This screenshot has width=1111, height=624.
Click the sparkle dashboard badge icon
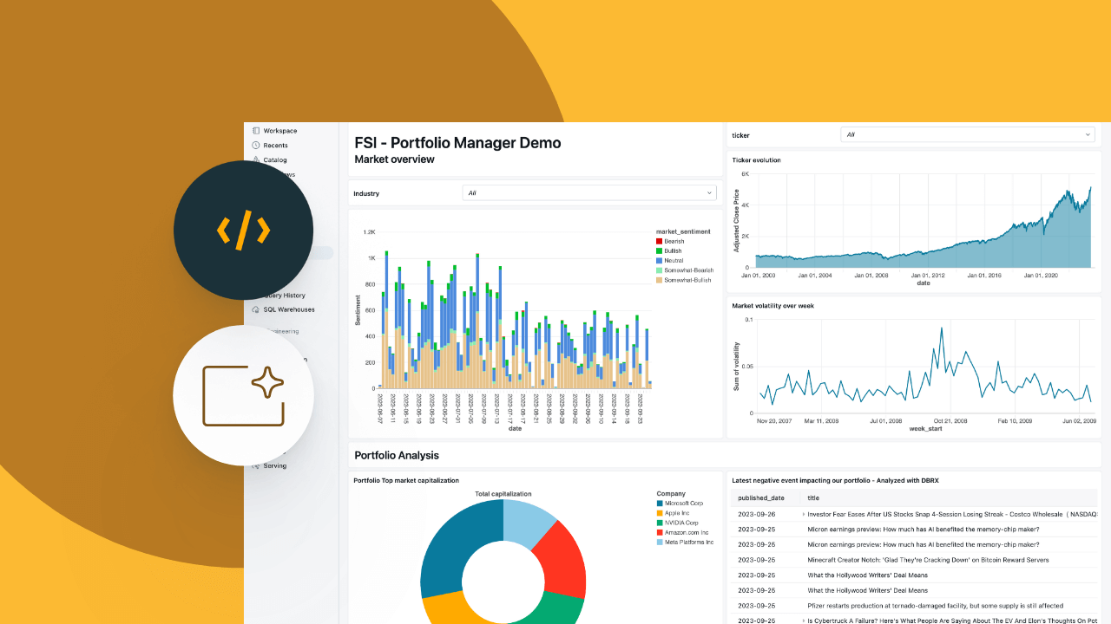243,394
